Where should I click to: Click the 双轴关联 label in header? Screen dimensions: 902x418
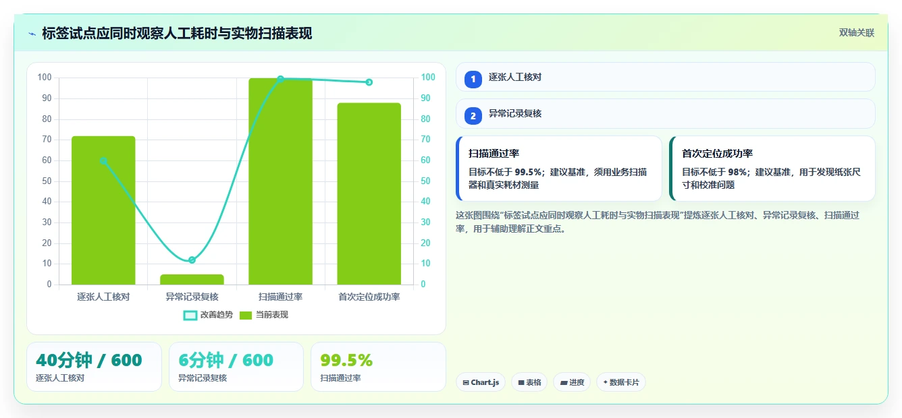click(x=856, y=33)
